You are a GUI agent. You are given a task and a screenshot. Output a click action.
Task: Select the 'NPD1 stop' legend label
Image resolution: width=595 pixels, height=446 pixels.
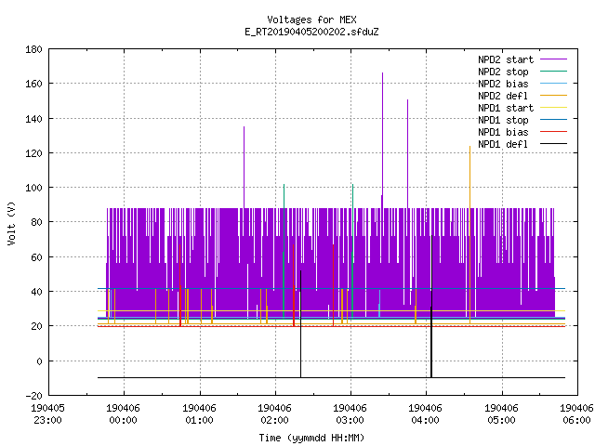503,120
